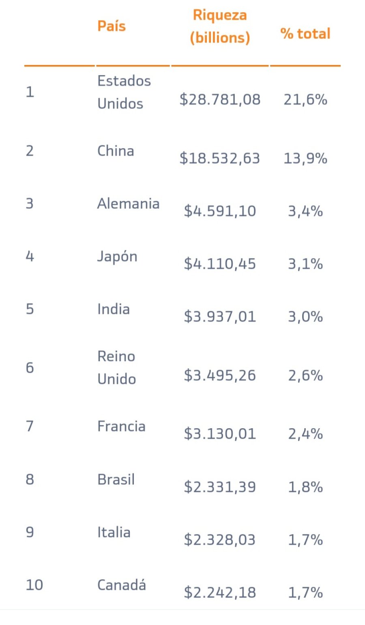Click the 3,1% percentage cell
The image size is (365, 625).
pos(305,264)
